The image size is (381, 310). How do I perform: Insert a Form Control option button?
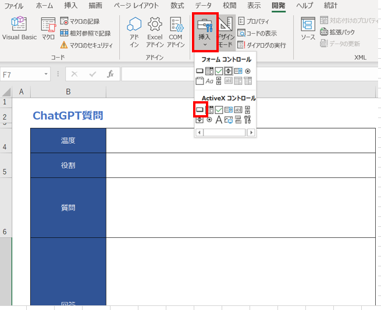pyautogui.click(x=248, y=71)
